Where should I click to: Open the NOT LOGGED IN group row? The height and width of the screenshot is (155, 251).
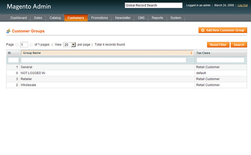[x=126, y=73]
